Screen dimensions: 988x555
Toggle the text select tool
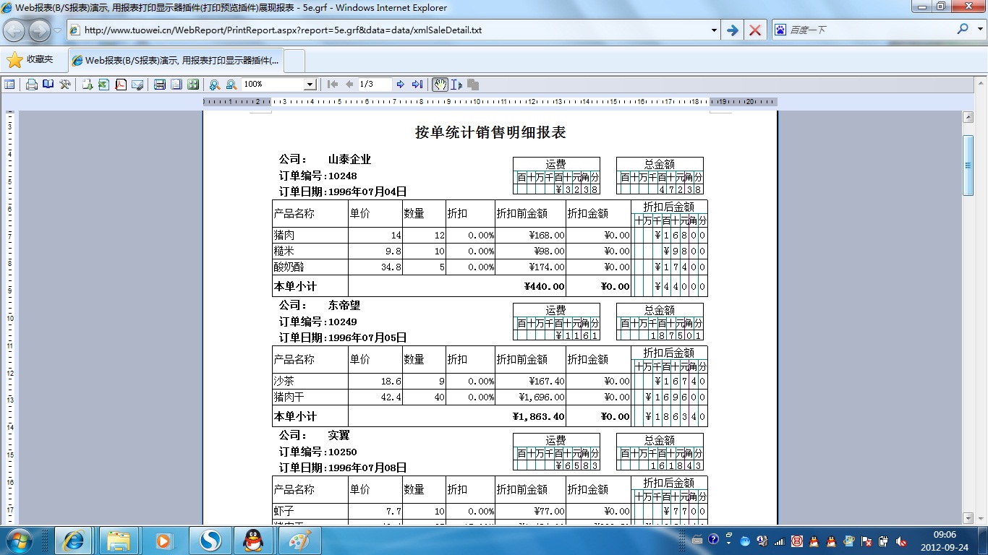pyautogui.click(x=456, y=85)
